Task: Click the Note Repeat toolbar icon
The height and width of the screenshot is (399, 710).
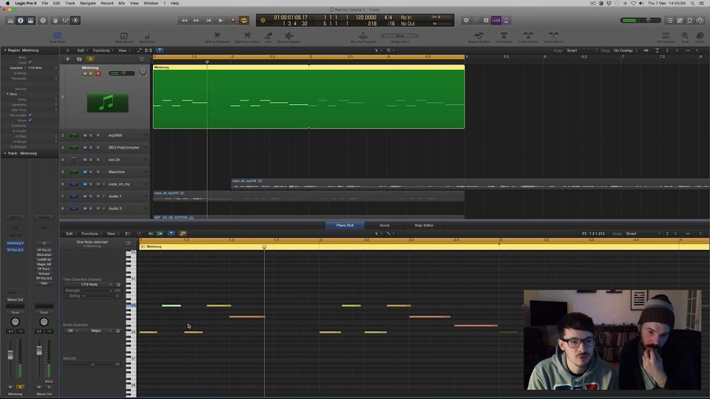Action: point(124,35)
